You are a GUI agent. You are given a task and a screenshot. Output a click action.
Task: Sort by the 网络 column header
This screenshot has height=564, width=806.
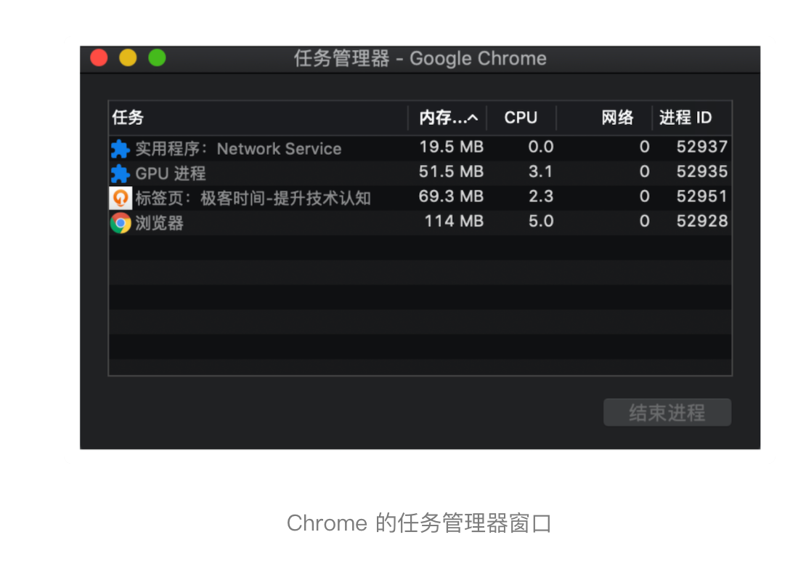617,118
